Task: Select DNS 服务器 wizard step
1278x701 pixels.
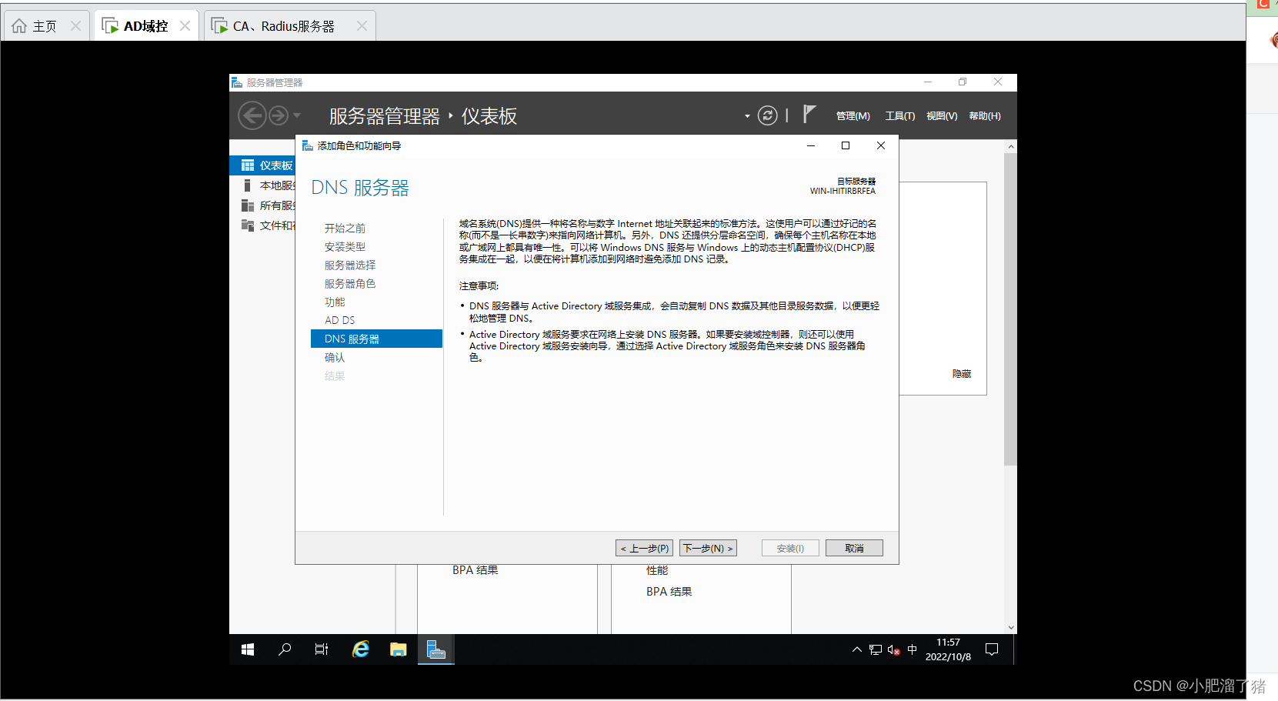Action: click(x=376, y=339)
